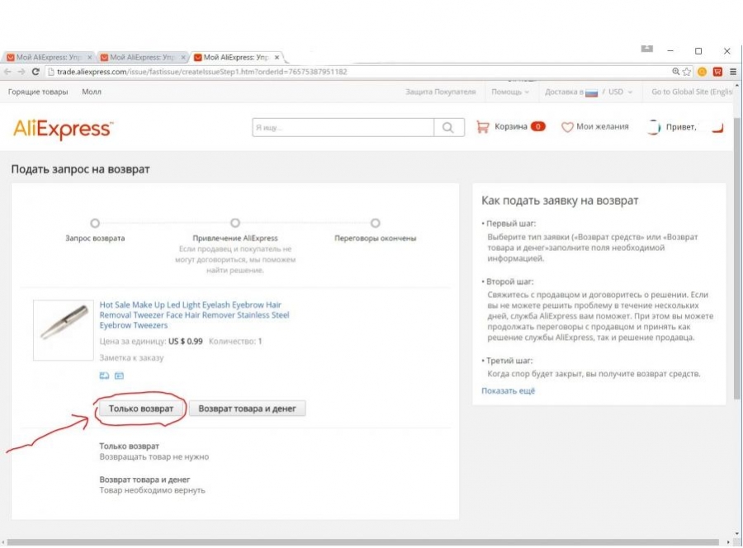743x548 pixels.
Task: Click the Третий шаг label
Action: pyautogui.click(x=509, y=361)
